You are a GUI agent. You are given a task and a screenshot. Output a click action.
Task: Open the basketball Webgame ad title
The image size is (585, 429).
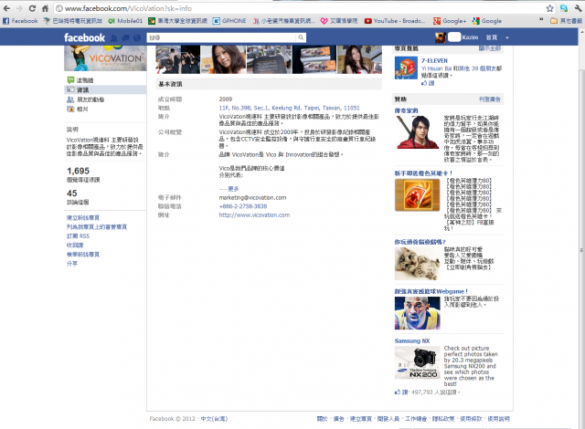click(x=431, y=291)
